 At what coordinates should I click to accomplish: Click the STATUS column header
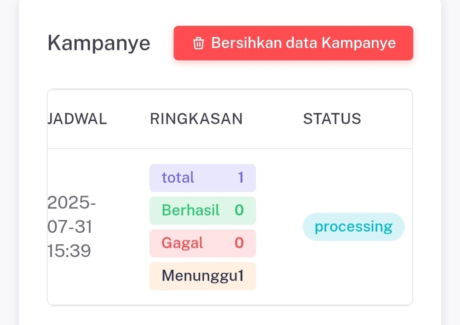click(x=332, y=119)
